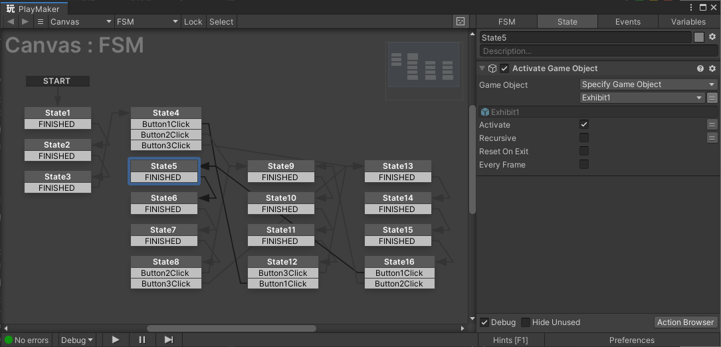Click the No errors status button

(27, 340)
